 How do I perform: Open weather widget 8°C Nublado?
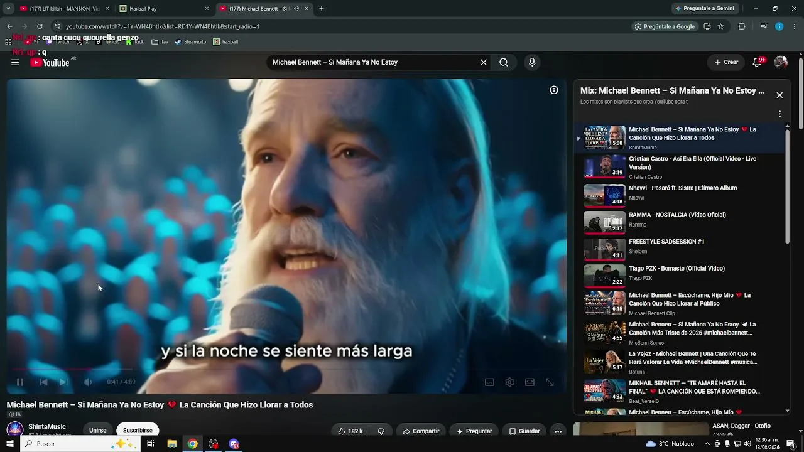point(670,444)
